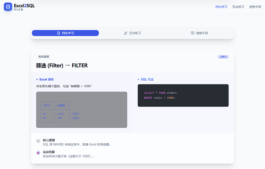Click the 筛选数据 category tag
This screenshot has width=265, height=169.
click(x=43, y=57)
